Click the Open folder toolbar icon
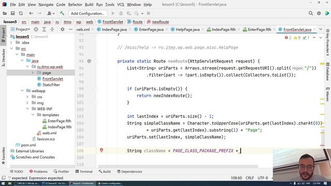Screen dimensions: 331x186 coord(5,13)
